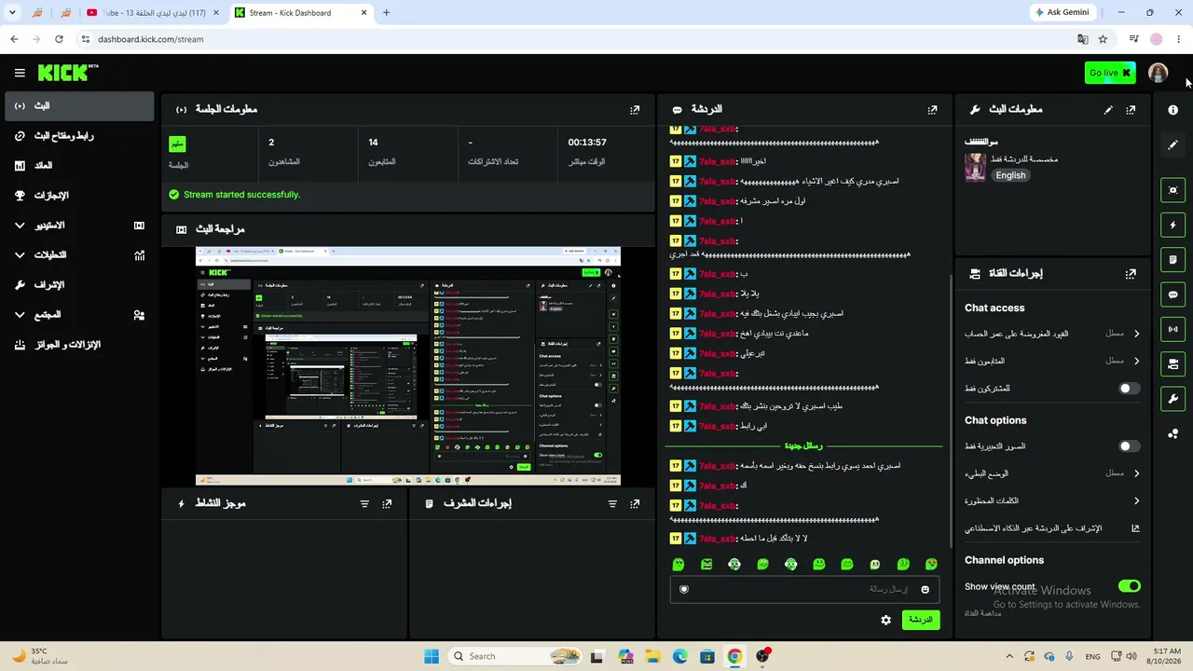Toggle Show view count switch
Viewport: 1193px width, 671px height.
1129,586
